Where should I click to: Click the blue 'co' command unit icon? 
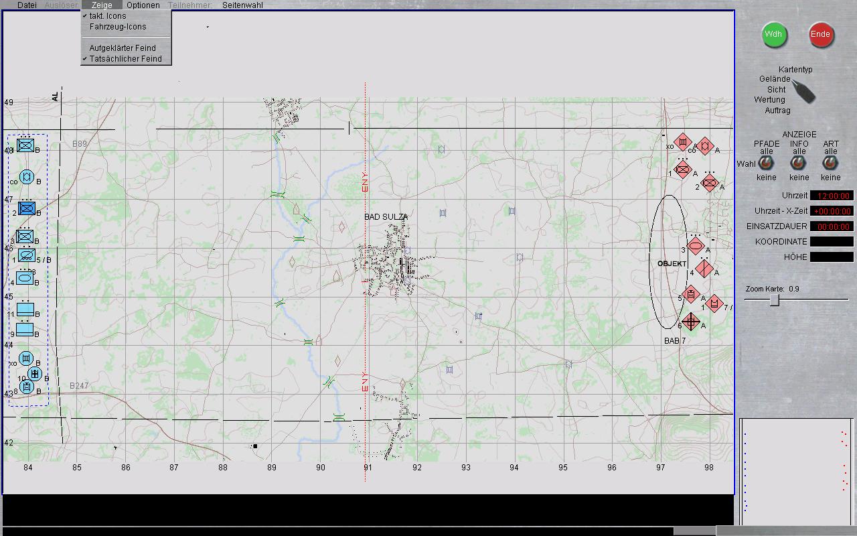pos(26,177)
